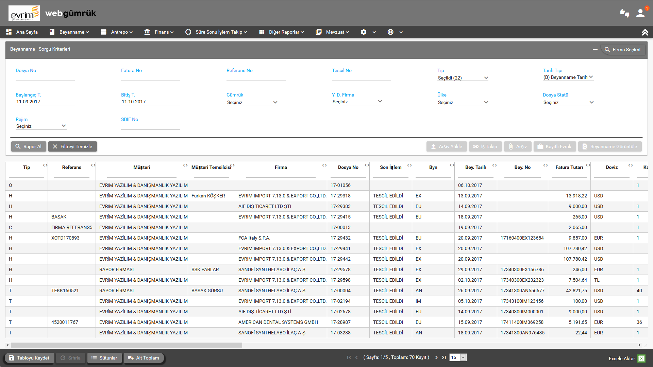This screenshot has height=367, width=653.
Task: Click the Filtreyi Temizle button
Action: (72, 146)
